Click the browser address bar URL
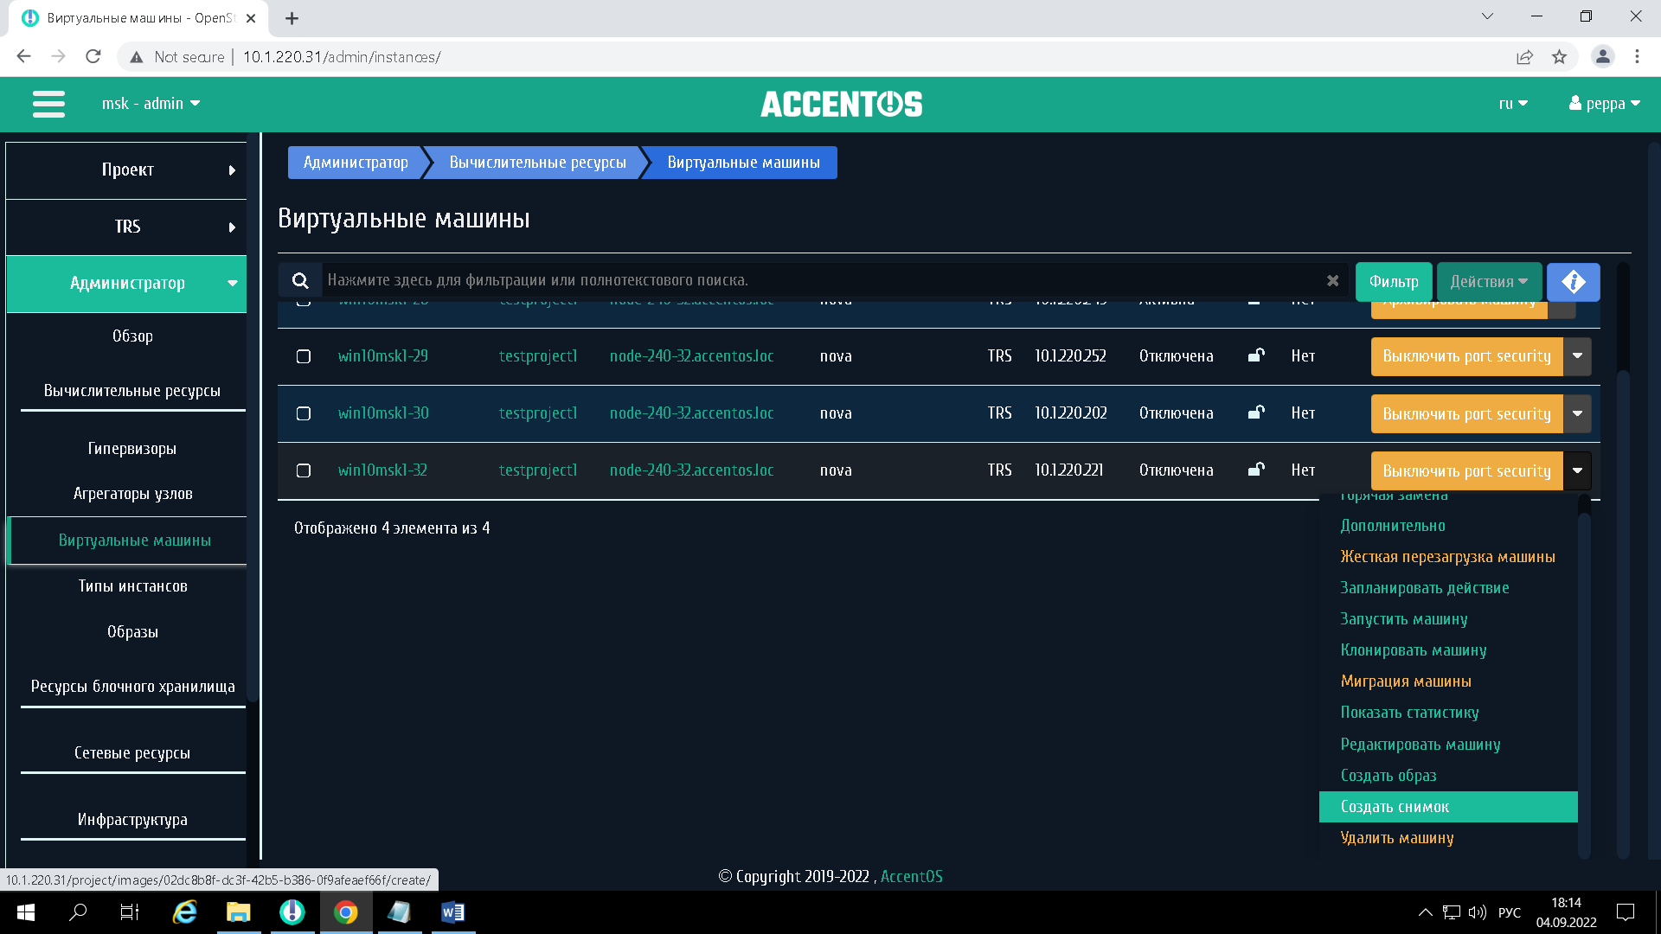Viewport: 1661px width, 934px height. [x=342, y=57]
